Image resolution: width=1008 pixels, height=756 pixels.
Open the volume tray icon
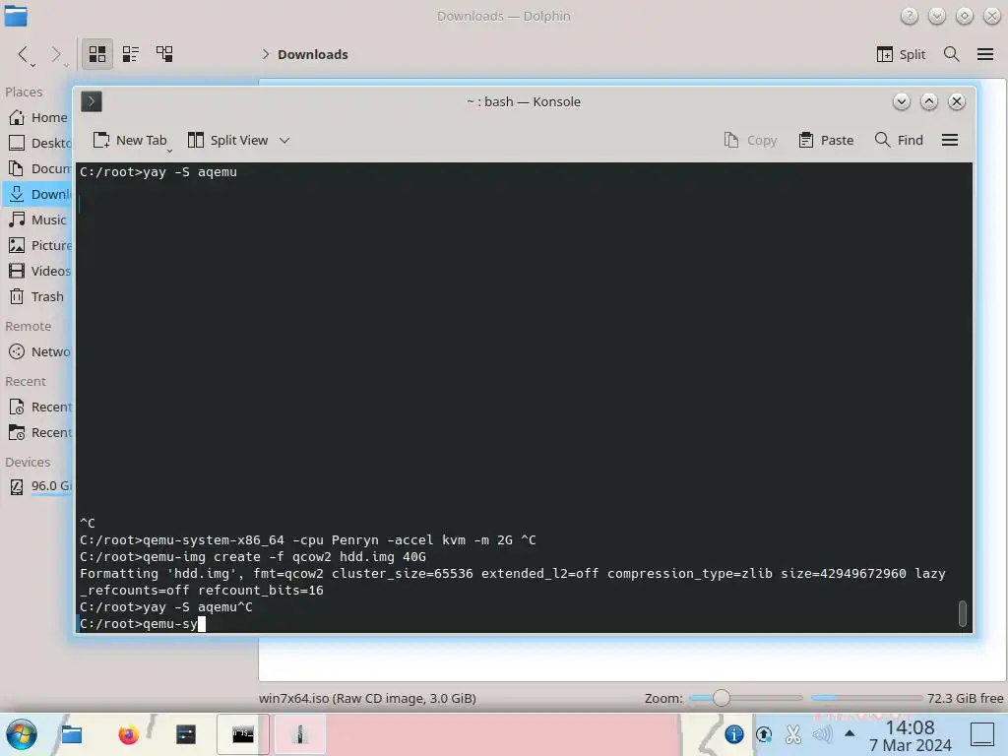[822, 734]
